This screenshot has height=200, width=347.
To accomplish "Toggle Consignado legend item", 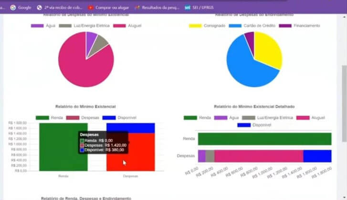I will [207, 26].
